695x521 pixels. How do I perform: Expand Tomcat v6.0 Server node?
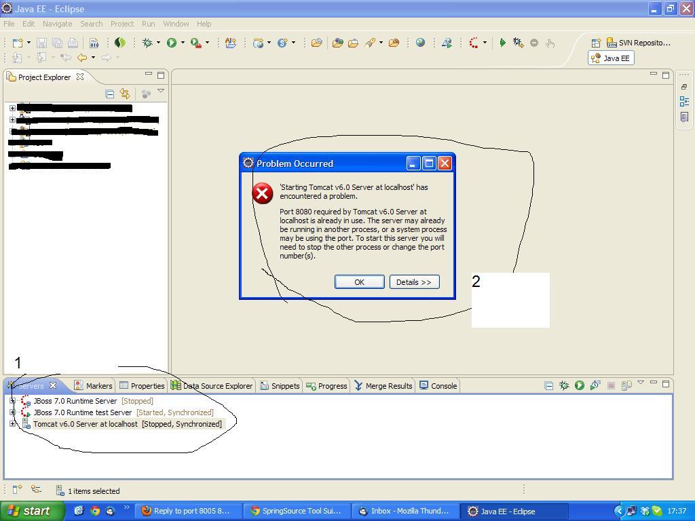12,424
